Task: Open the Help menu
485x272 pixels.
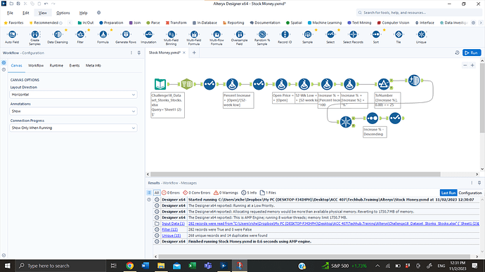Action: (x=84, y=13)
